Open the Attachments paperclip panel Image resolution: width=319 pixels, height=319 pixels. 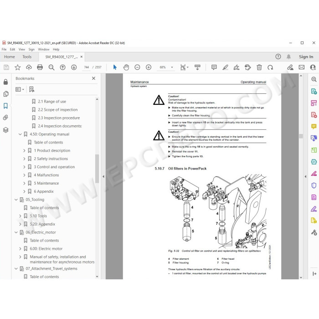pos(5,118)
